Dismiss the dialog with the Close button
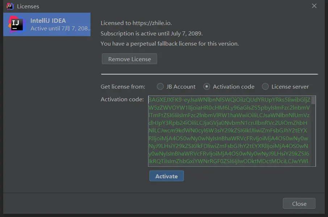Viewport: 328px width, 217px height. point(299,204)
